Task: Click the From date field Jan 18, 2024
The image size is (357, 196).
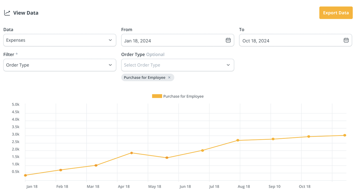Action: [x=173, y=41]
